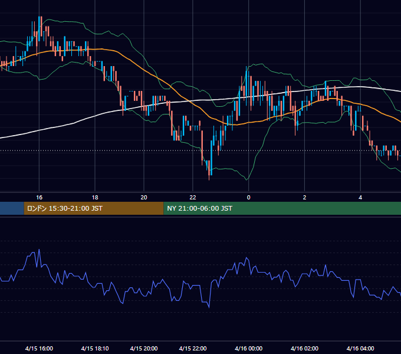Select the ロンドン 15:30-21:00 JST session bar
The image size is (401, 354).
tap(94, 208)
